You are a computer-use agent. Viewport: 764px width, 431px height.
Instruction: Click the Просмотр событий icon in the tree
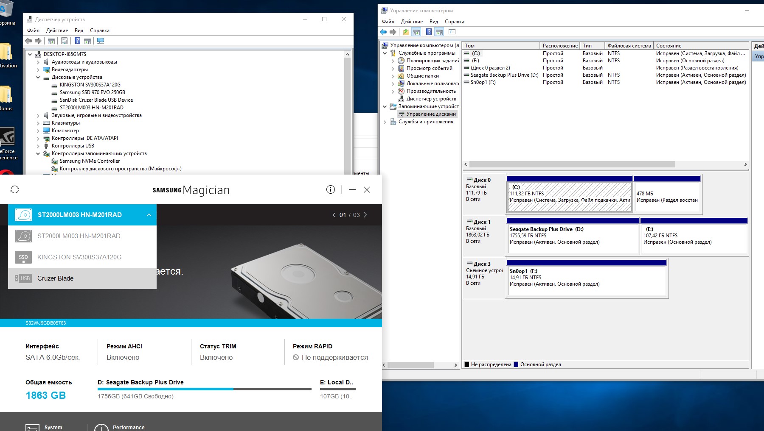[x=401, y=68]
